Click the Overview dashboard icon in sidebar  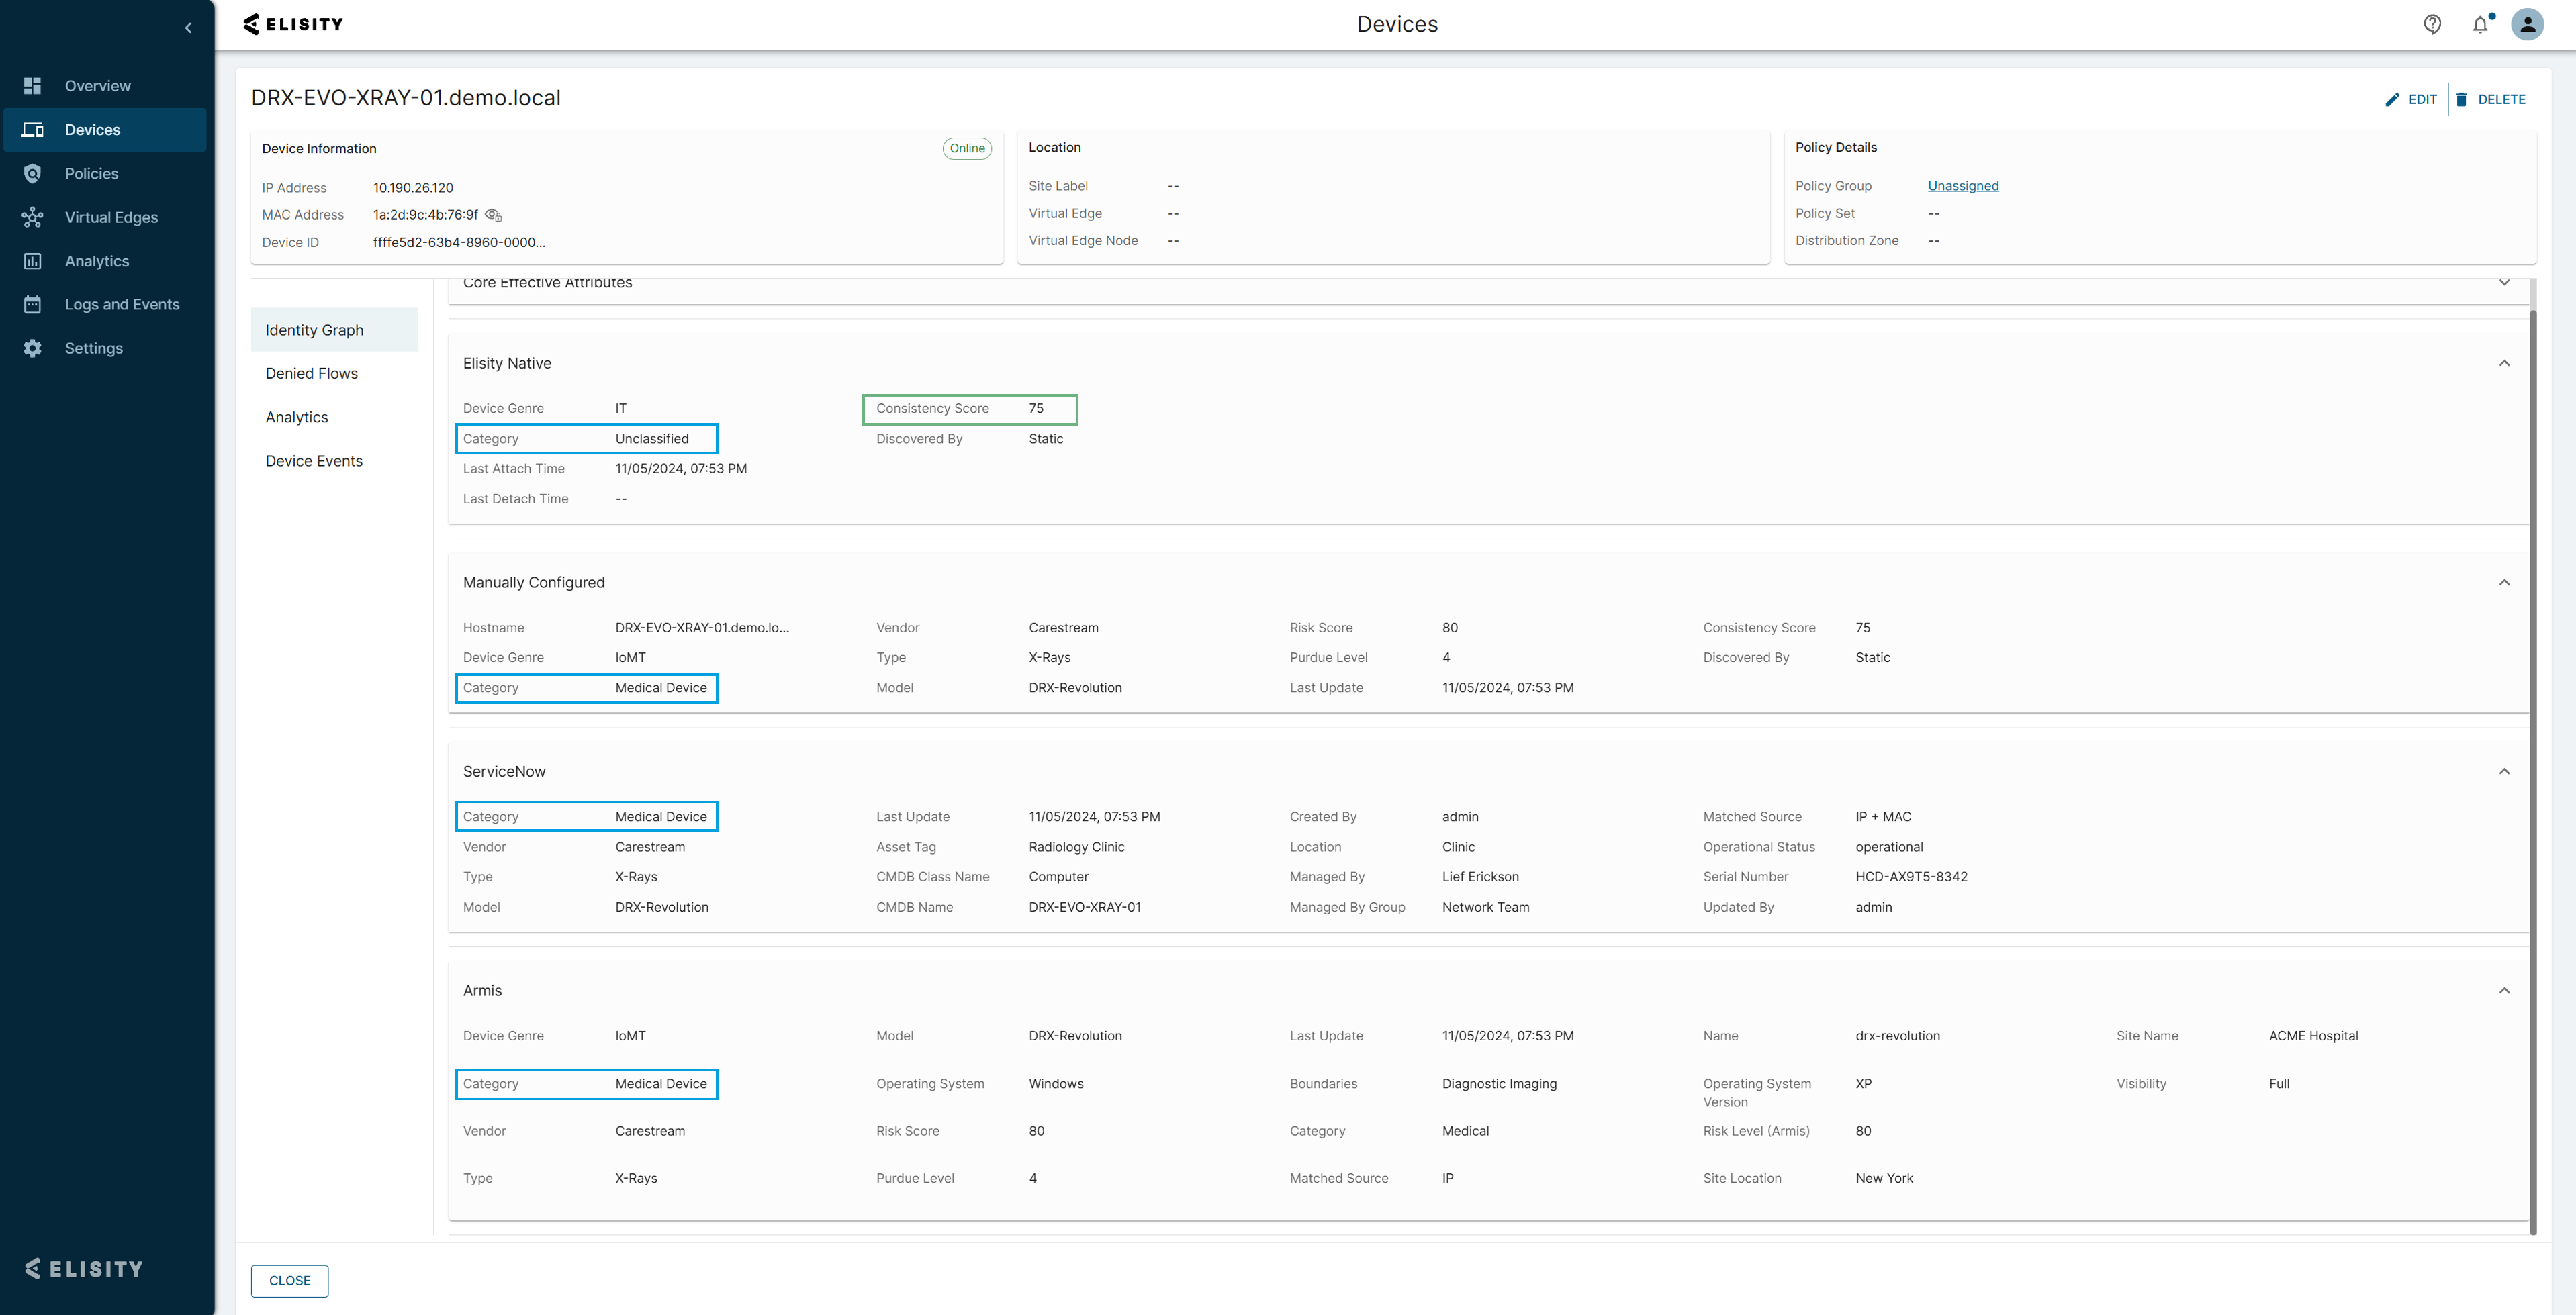pyautogui.click(x=32, y=86)
